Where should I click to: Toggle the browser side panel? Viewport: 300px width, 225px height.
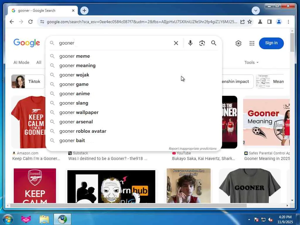click(270, 22)
